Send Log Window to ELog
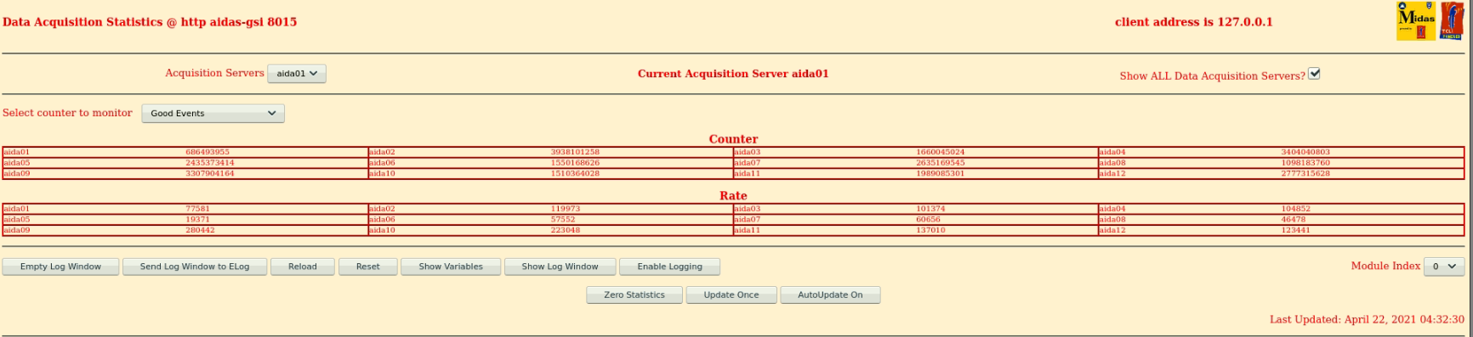The height and width of the screenshot is (337, 1473). 195,267
